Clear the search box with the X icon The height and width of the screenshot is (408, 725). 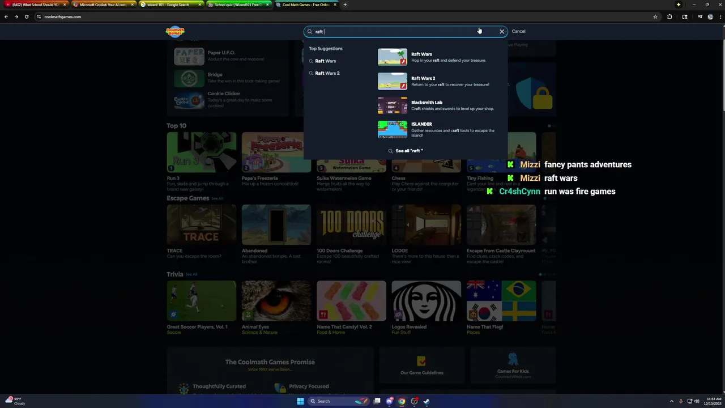[502, 32]
